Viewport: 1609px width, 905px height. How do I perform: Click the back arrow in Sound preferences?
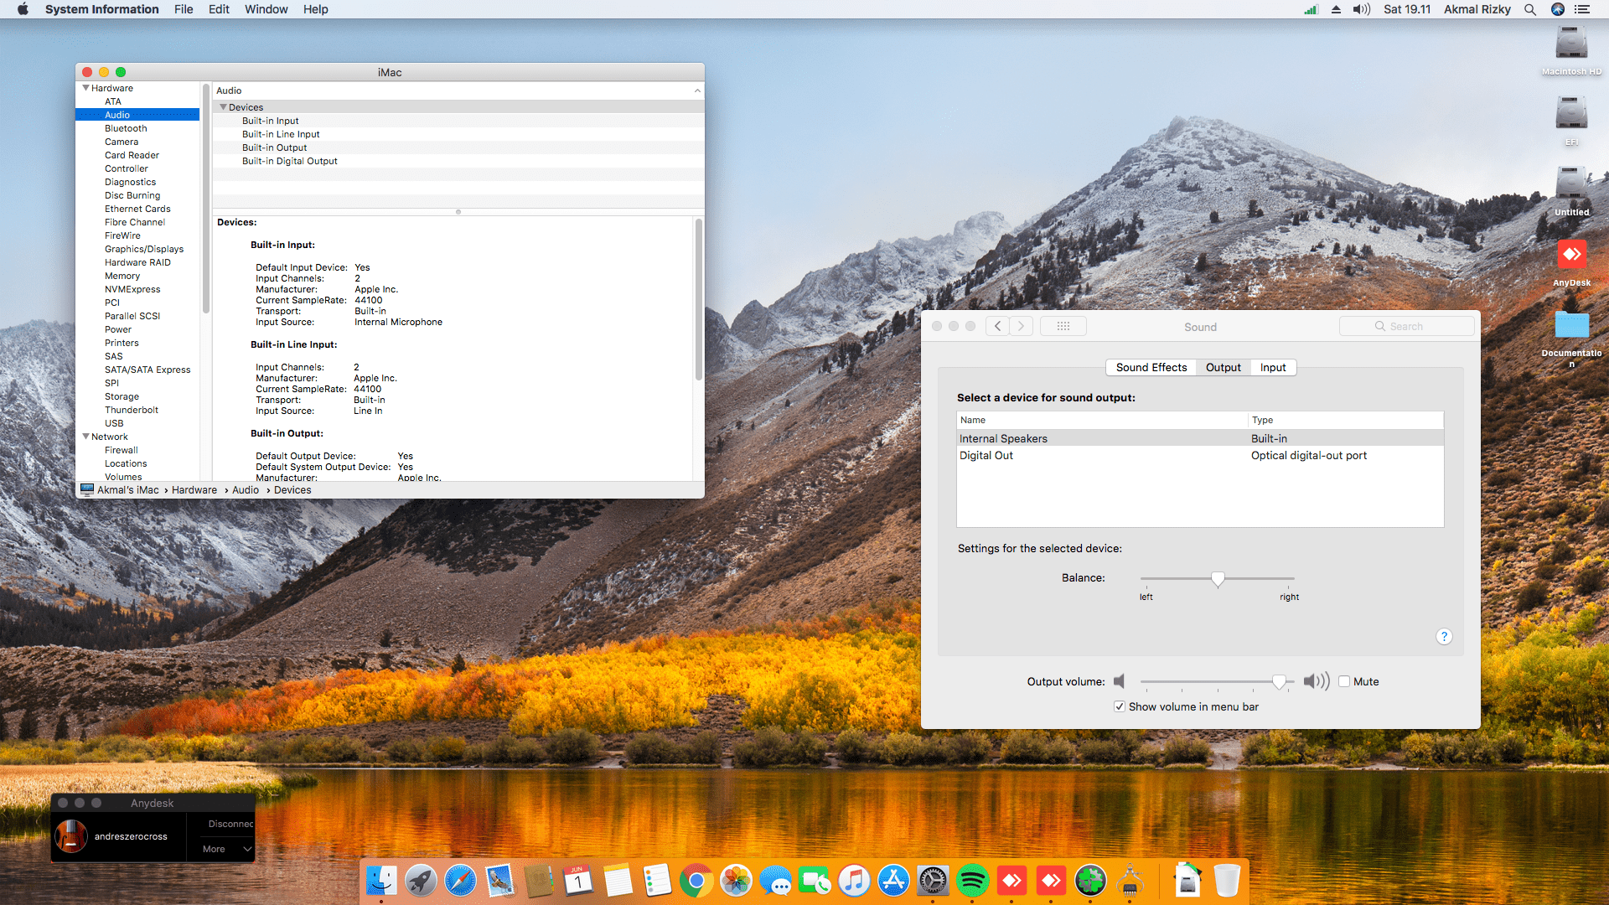click(997, 326)
